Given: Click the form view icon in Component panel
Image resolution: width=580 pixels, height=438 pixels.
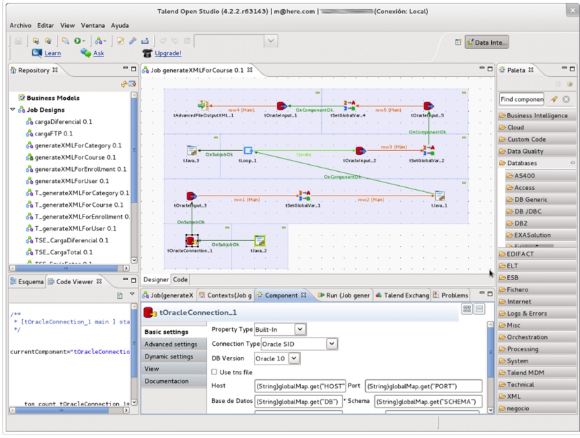Looking at the screenshot, I should (479, 309).
